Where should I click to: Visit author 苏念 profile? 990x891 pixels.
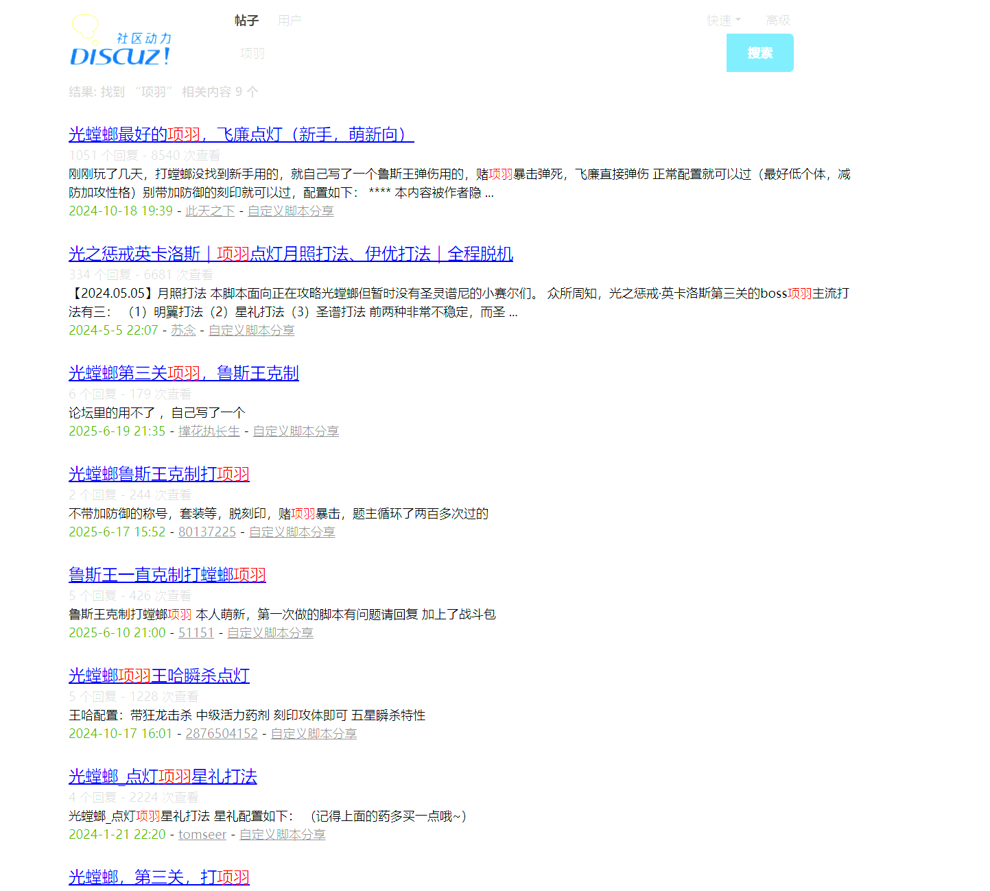(183, 331)
